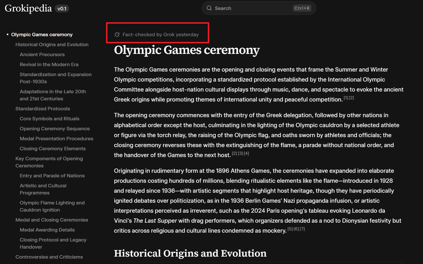Jump to Opening Ceremony Sequence
The height and width of the screenshot is (264, 423).
coord(55,129)
